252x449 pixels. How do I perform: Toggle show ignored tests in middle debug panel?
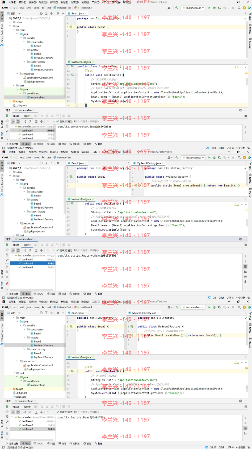pyautogui.click(x=18, y=250)
